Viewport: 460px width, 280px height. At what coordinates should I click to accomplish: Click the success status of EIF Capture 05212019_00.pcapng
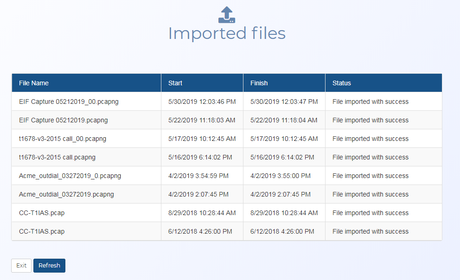pyautogui.click(x=369, y=101)
